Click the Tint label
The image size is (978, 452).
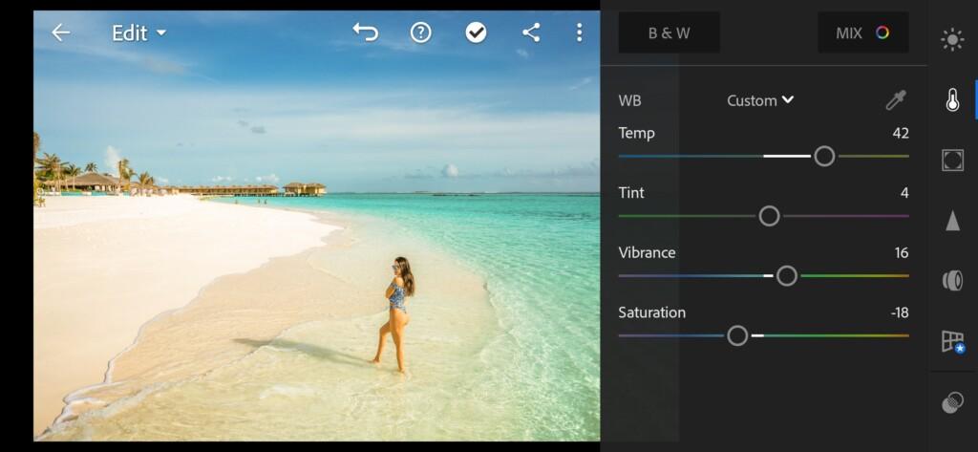(x=631, y=193)
